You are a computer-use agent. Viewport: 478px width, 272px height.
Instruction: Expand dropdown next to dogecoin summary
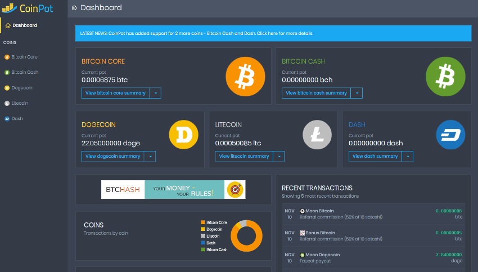click(150, 157)
